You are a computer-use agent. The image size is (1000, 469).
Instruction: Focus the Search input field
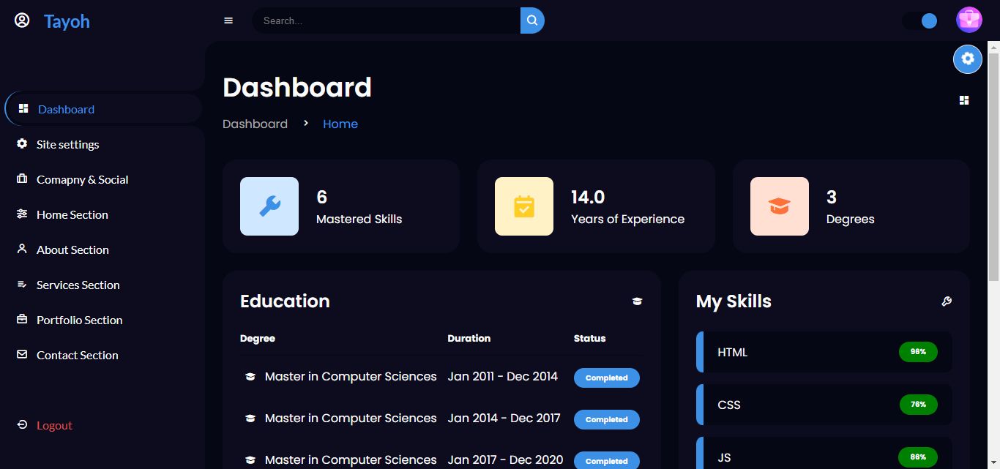(x=387, y=20)
